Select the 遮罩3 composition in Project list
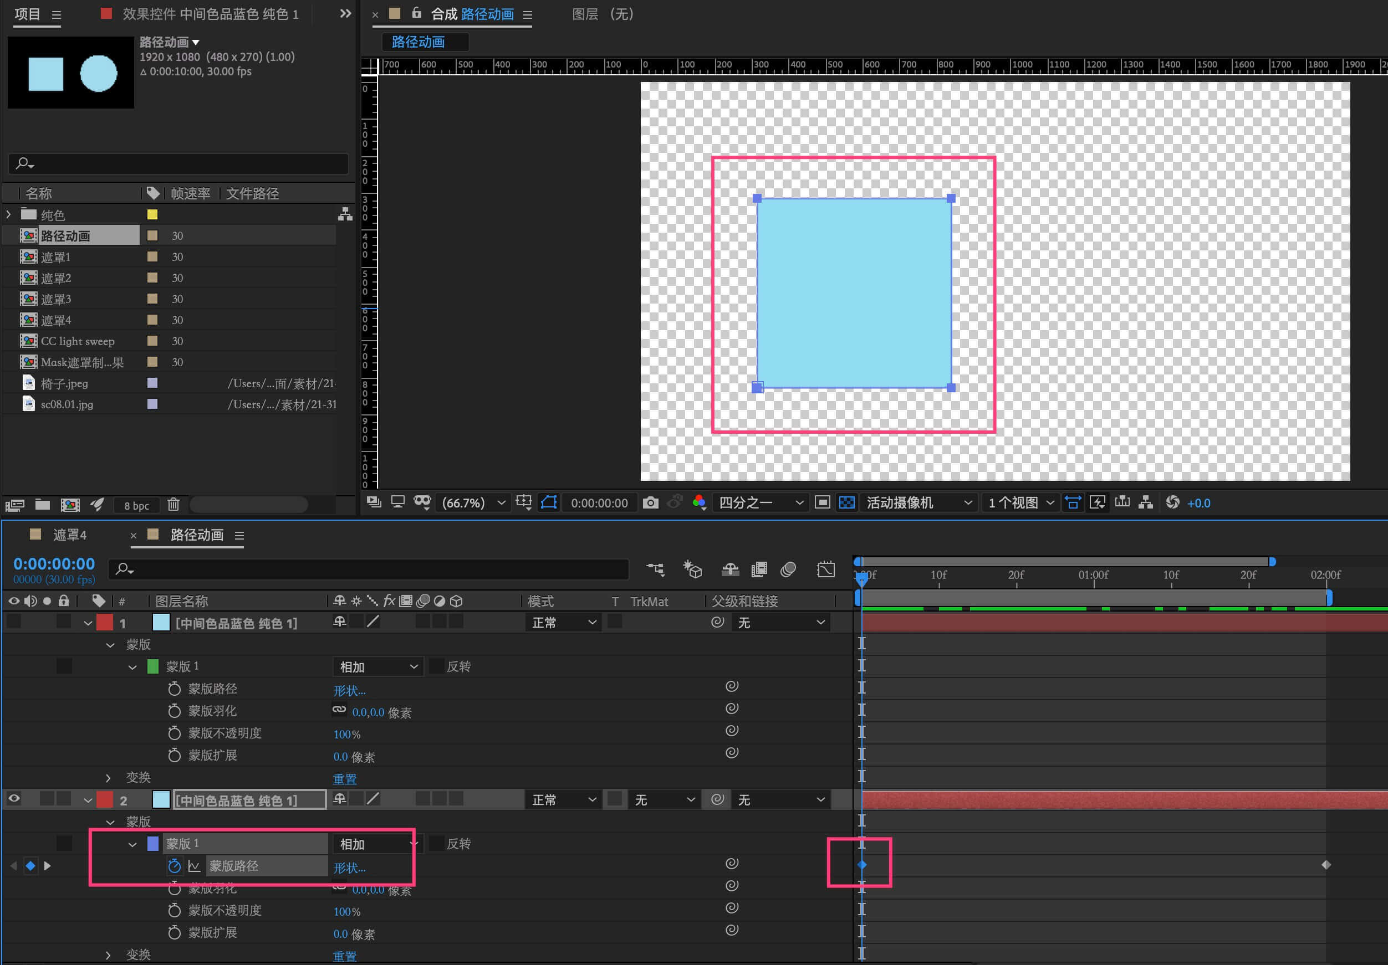This screenshot has height=965, width=1388. (55, 299)
